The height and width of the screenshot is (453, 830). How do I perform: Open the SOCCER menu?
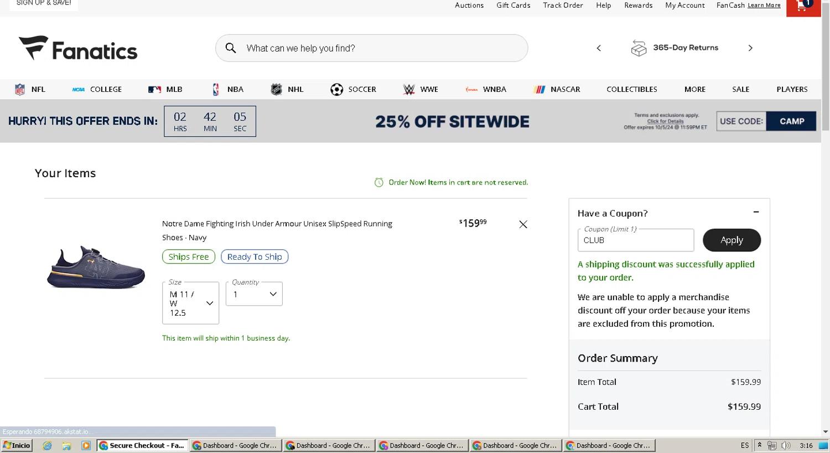pos(353,89)
